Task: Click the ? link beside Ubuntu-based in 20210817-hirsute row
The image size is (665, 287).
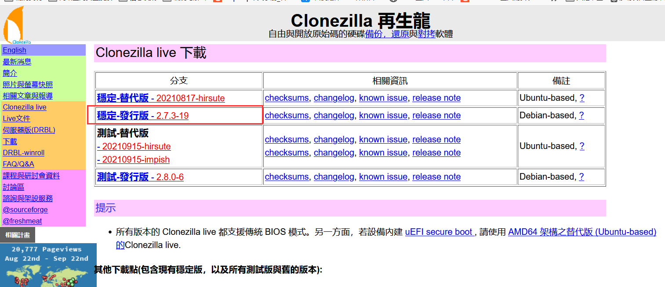Action: (x=582, y=98)
